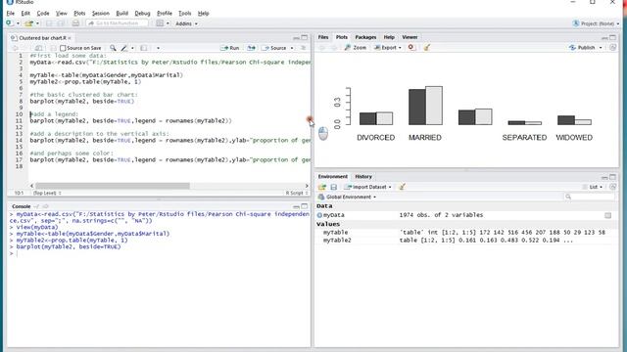627x352 pixels.
Task: Switch to the Files tab
Action: point(323,37)
